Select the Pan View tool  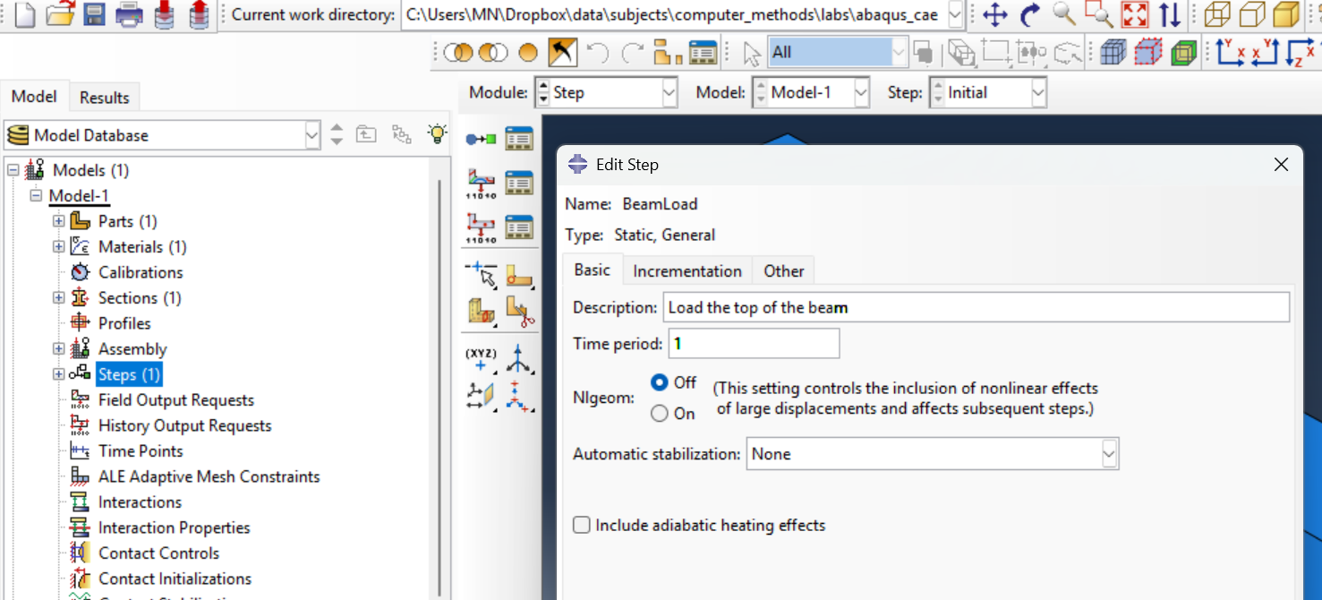coord(994,14)
